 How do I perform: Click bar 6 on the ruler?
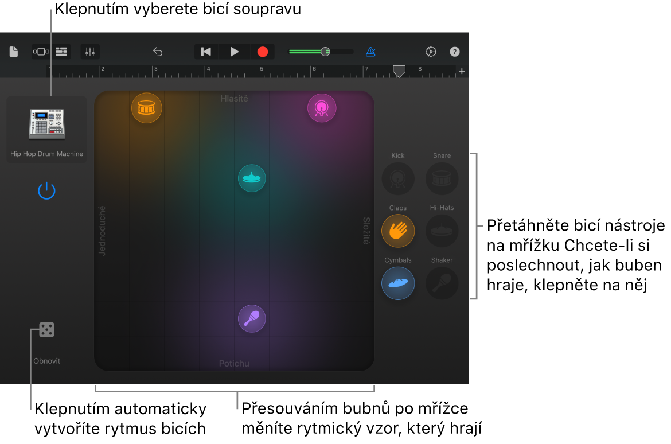click(x=314, y=69)
